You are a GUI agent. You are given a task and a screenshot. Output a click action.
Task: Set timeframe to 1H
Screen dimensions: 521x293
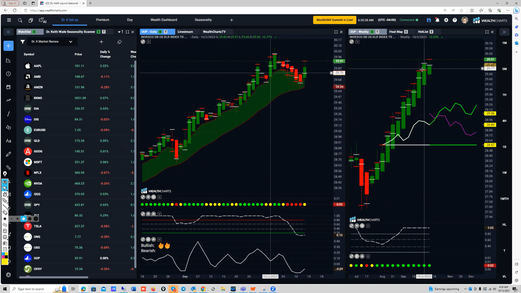pos(504,95)
